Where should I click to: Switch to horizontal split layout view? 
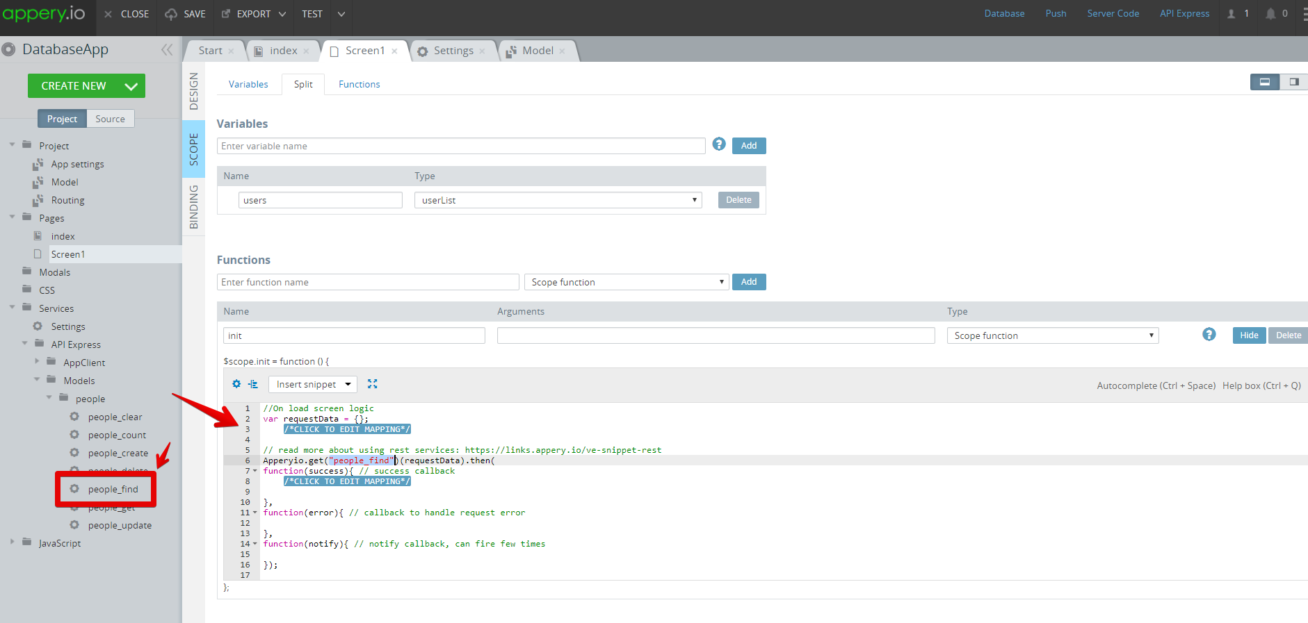[1265, 82]
